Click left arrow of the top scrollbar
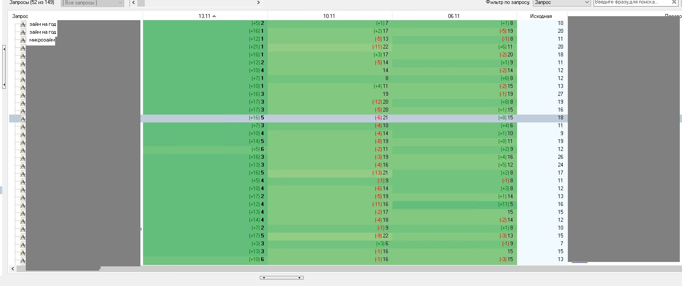Screen dimensions: 682x286 point(133,3)
